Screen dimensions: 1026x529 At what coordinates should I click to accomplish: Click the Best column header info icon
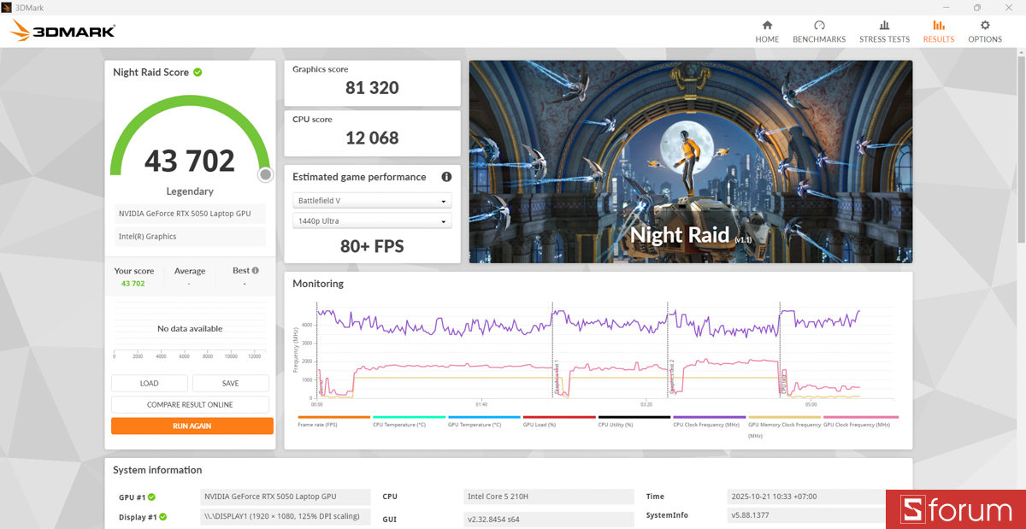254,270
